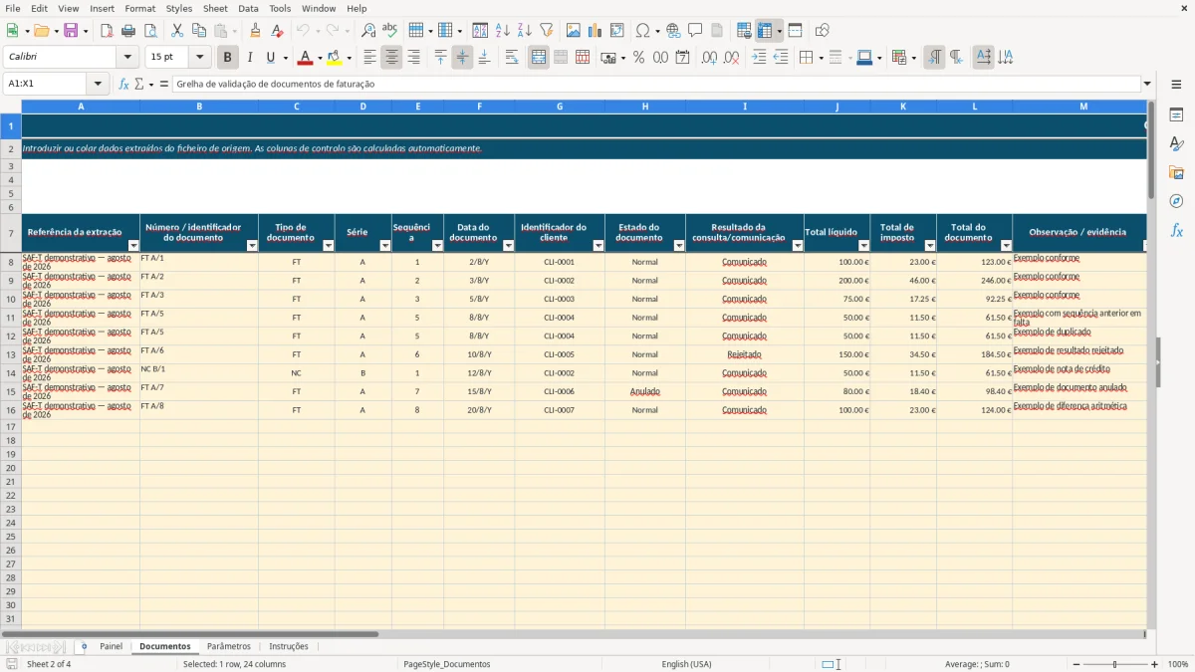Screen dimensions: 1195x672
Task: Format as percent icon
Action: click(x=638, y=58)
